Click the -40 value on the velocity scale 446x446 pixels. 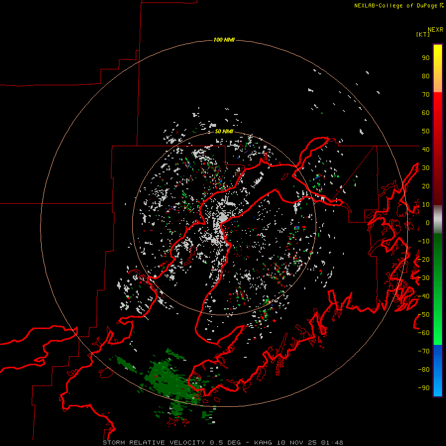(x=424, y=296)
